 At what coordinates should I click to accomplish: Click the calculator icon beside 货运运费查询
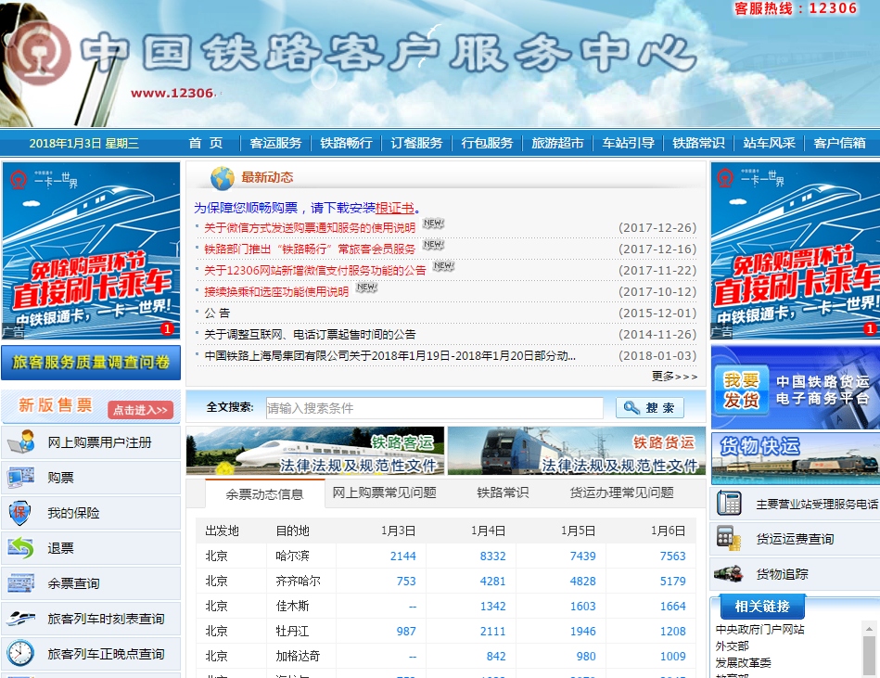point(729,538)
